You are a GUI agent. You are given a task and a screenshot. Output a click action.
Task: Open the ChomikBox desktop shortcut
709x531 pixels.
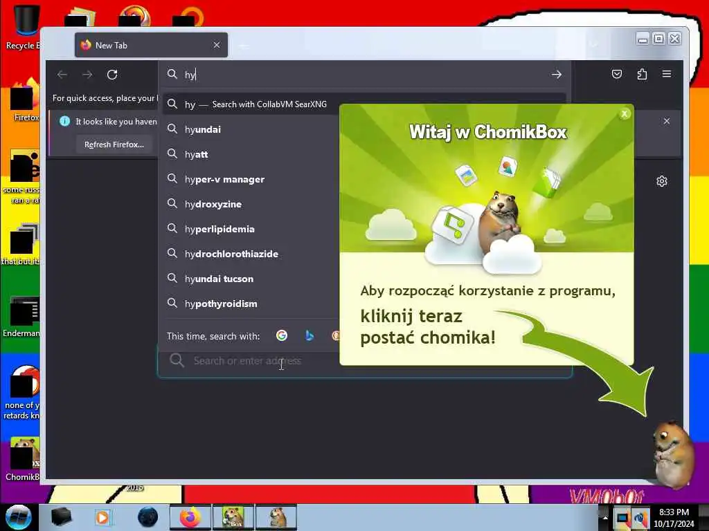pyautogui.click(x=24, y=459)
